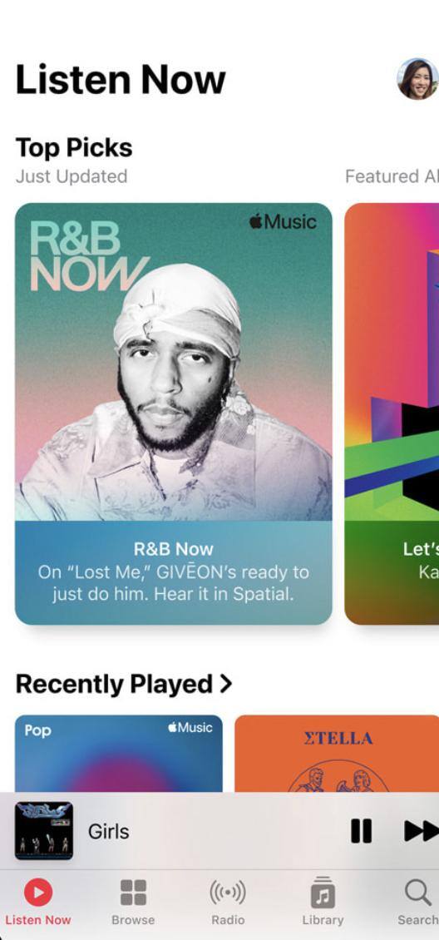Open the R&B Now GIVĒON description
The image size is (439, 940).
point(173,582)
